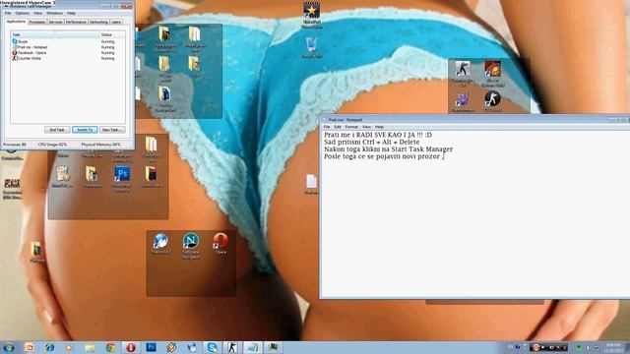
Task: Sort tasks by the Task column header
Action: tap(55, 35)
